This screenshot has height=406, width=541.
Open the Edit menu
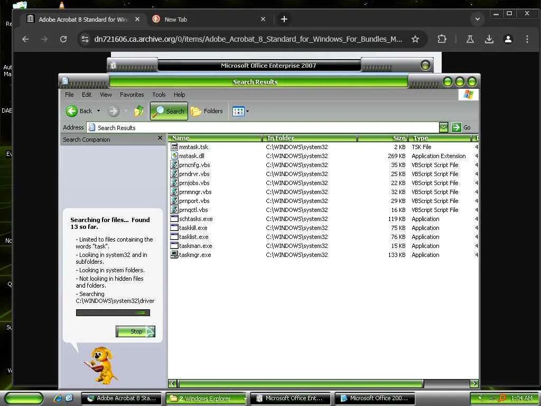(87, 95)
